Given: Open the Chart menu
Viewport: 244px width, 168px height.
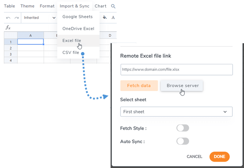Looking at the screenshot, I should coord(101,6).
